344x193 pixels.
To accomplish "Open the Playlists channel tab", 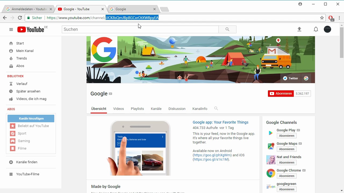I will click(137, 109).
